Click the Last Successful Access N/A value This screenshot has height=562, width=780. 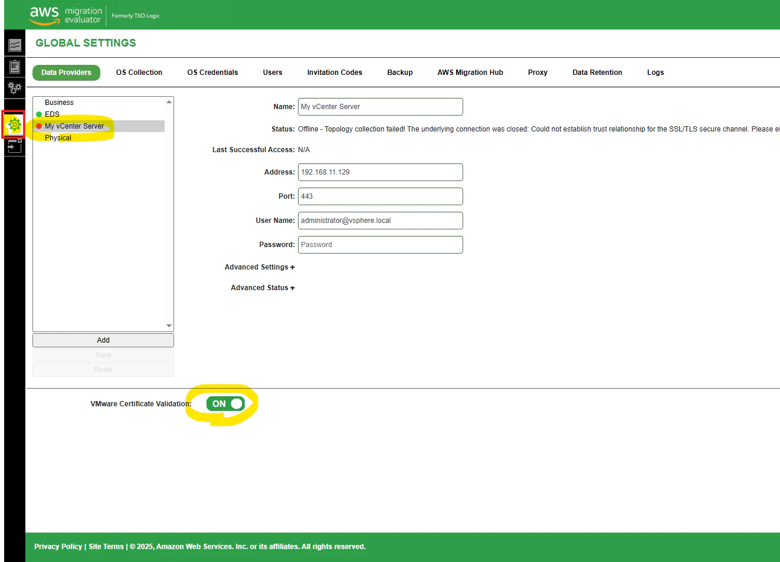(x=304, y=150)
